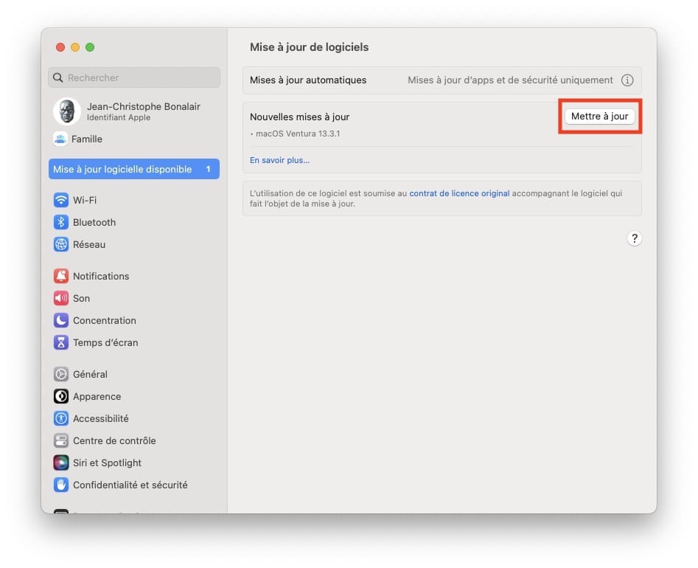698x568 pixels.
Task: Open Général settings label
Action: pyautogui.click(x=90, y=374)
